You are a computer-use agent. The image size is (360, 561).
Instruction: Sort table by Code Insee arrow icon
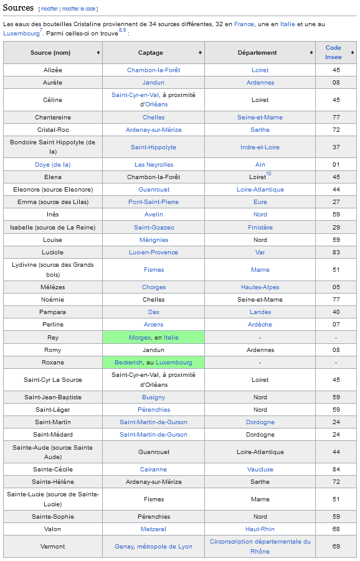coord(353,53)
